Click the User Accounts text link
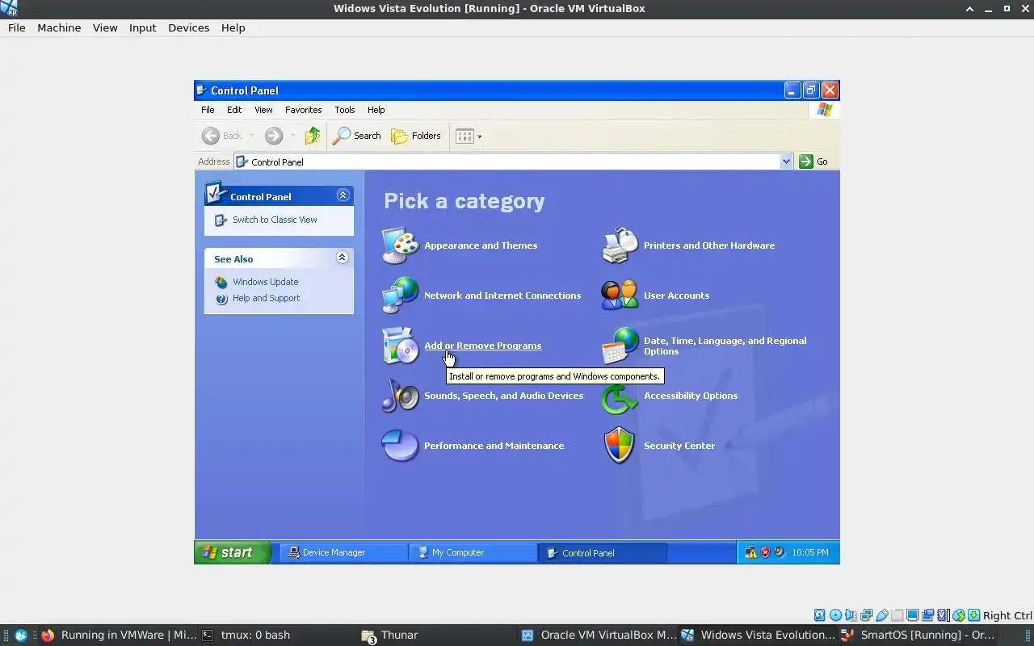Image resolution: width=1034 pixels, height=646 pixels. (676, 296)
